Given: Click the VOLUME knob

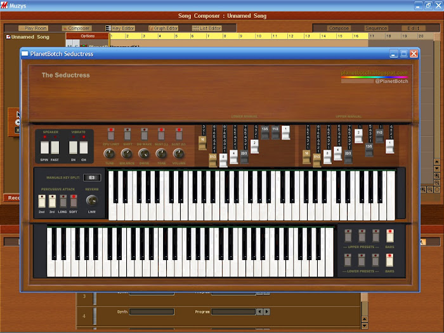Looking at the screenshot, I should coord(178,153).
